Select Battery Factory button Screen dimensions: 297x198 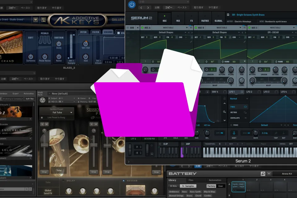(x=211, y=186)
